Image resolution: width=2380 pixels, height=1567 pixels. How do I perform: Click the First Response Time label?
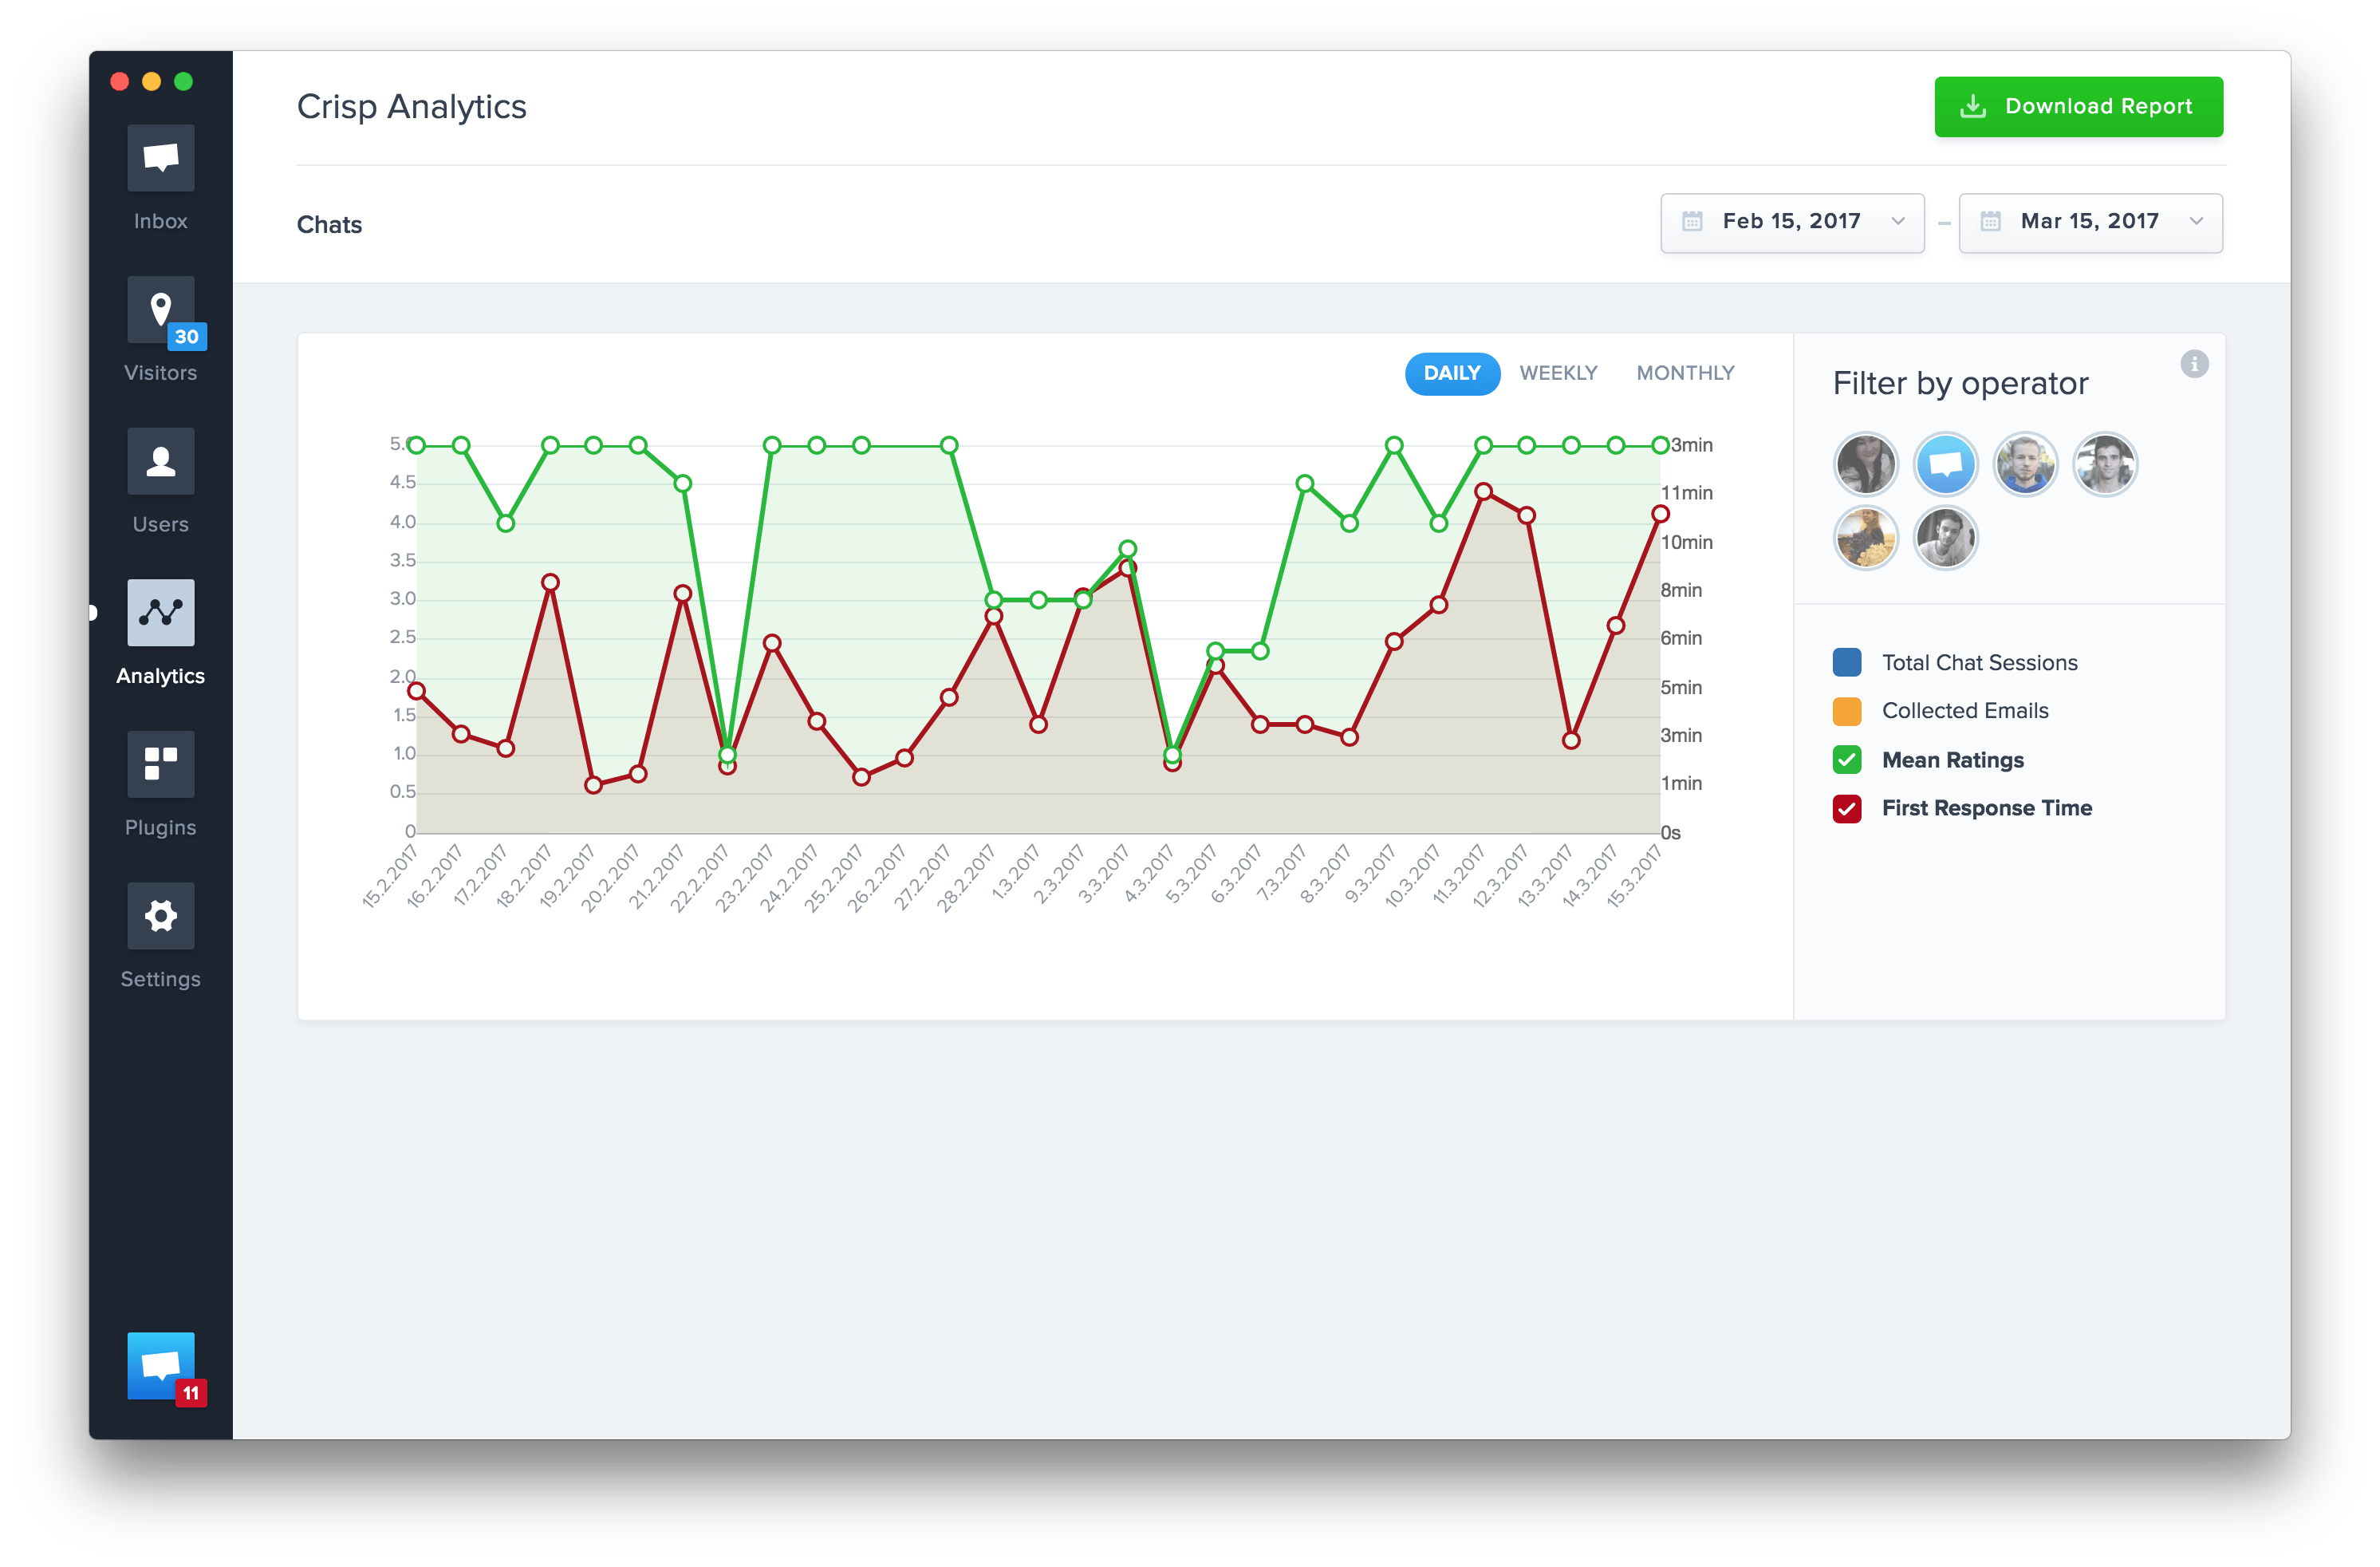pos(1986,808)
